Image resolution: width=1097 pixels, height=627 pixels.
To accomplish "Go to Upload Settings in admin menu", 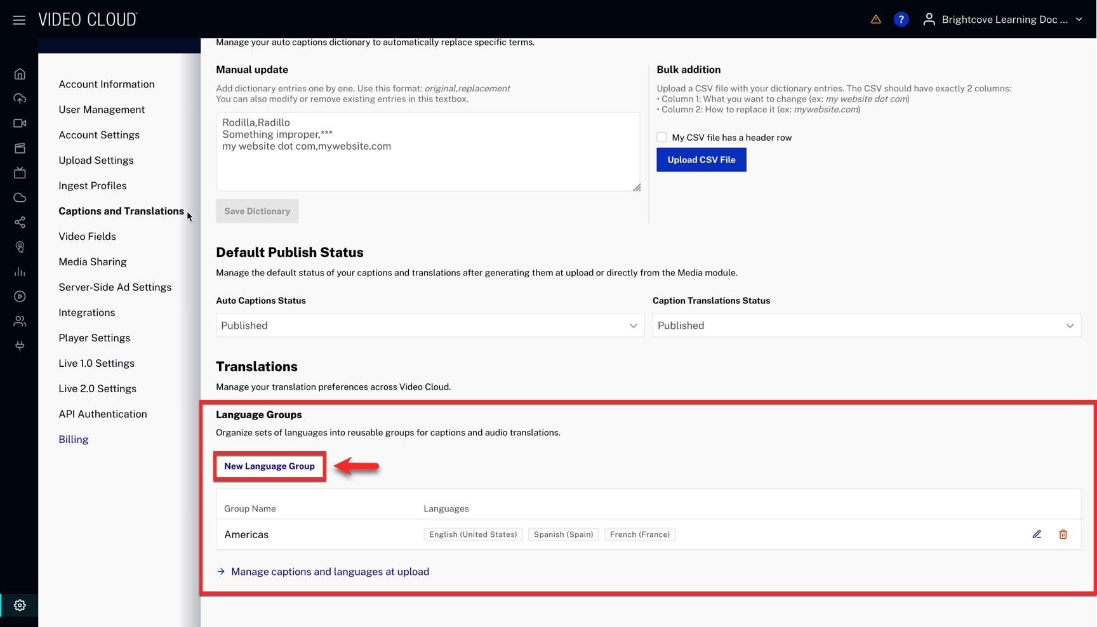I will (x=96, y=161).
